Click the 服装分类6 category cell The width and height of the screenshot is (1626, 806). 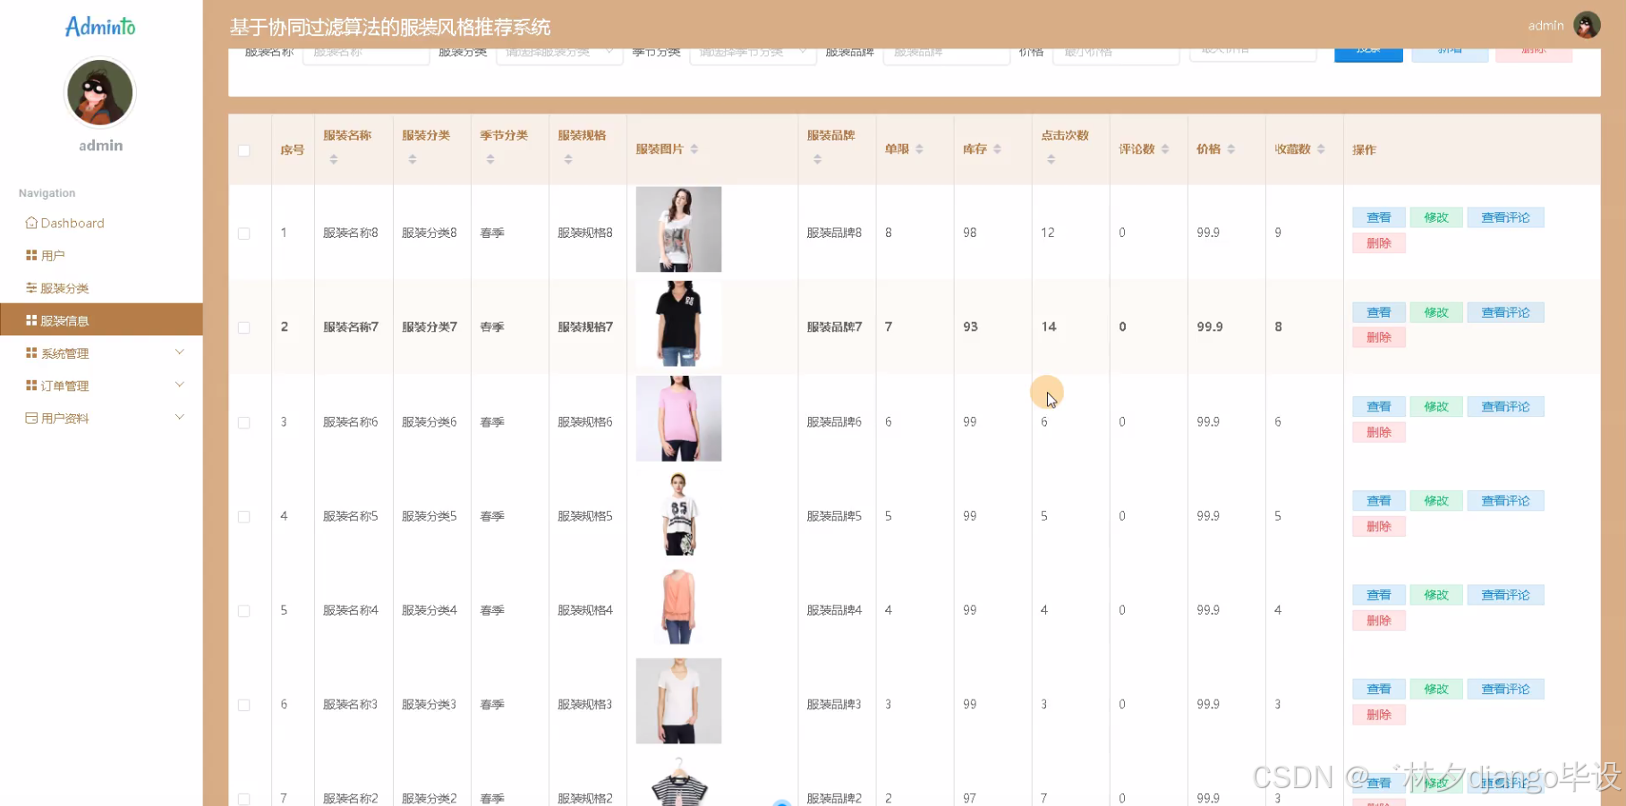(x=430, y=422)
